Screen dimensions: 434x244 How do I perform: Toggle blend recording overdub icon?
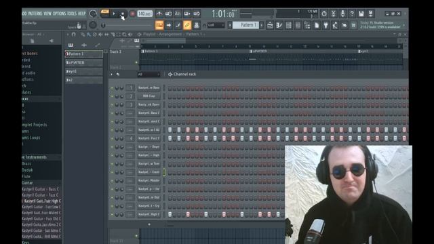187,14
